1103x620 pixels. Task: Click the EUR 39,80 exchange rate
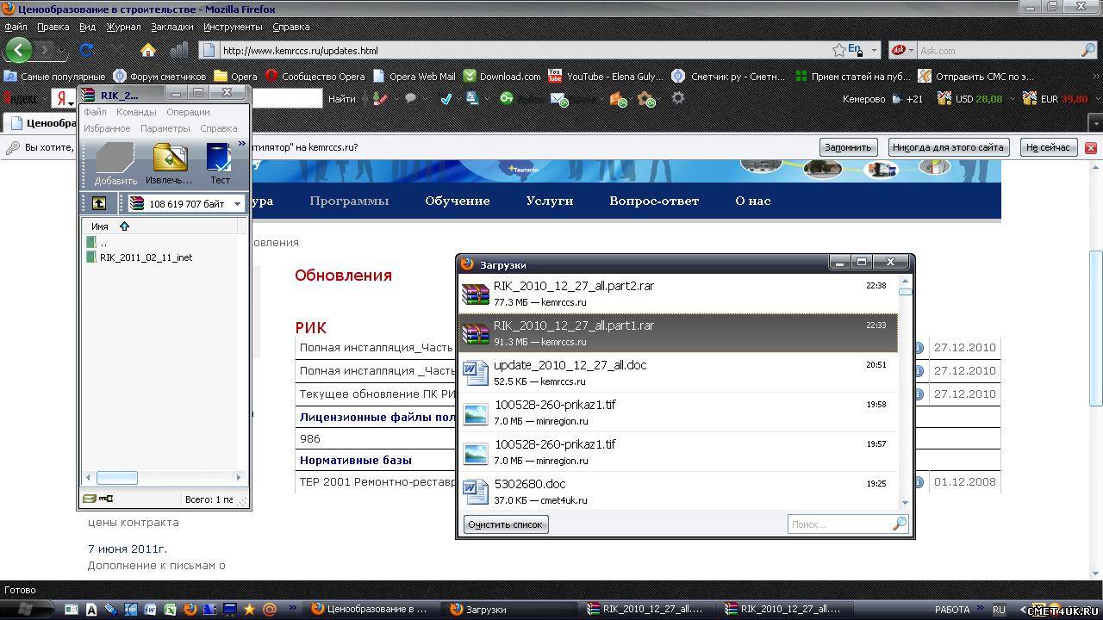[x=1054, y=99]
